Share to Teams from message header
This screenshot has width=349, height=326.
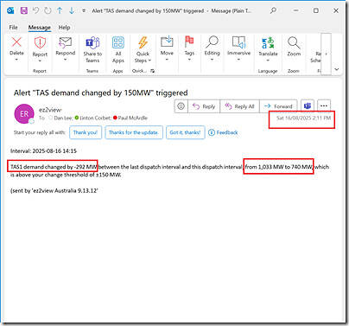pos(308,106)
